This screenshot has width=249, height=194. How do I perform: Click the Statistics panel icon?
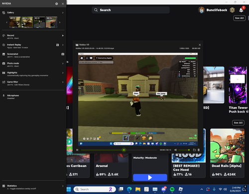point(3,186)
